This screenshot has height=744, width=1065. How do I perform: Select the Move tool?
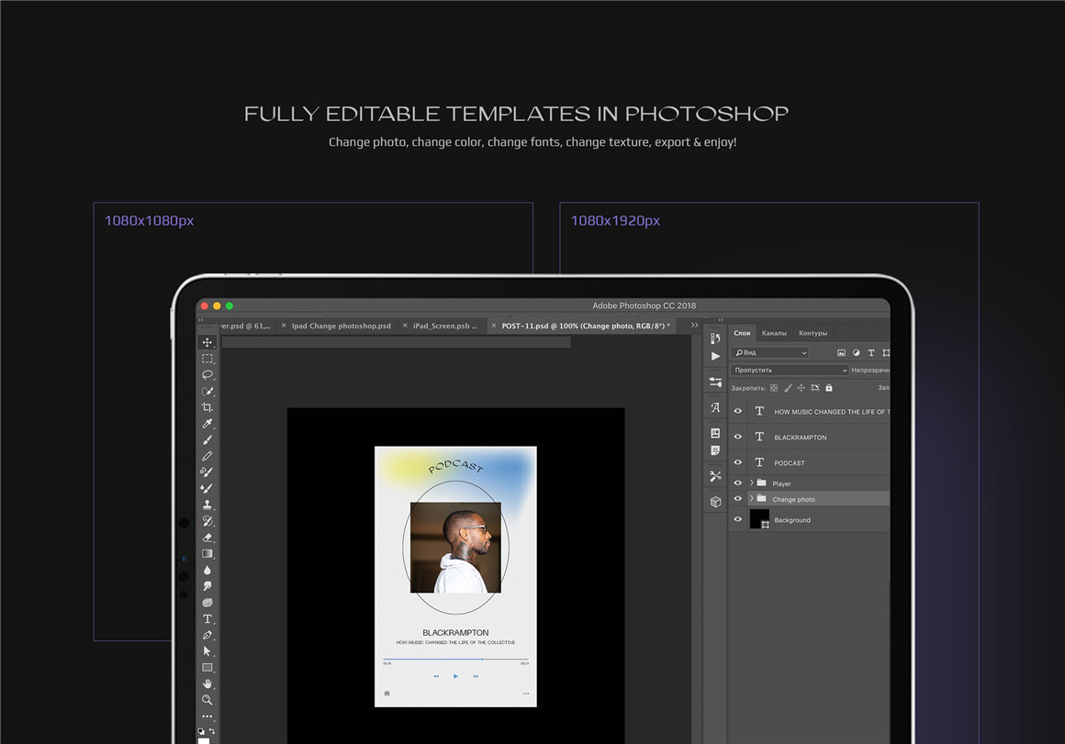coord(208,341)
